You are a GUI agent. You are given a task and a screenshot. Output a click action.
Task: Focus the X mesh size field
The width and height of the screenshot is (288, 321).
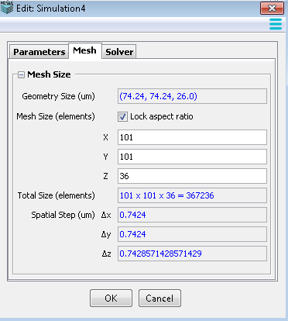[192, 137]
